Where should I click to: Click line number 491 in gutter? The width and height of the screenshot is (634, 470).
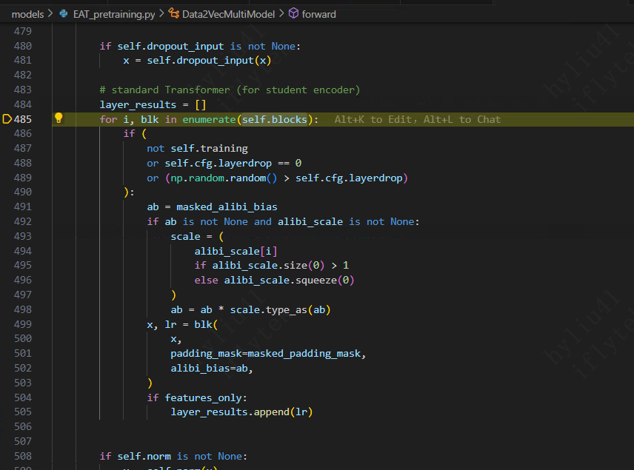(x=23, y=207)
